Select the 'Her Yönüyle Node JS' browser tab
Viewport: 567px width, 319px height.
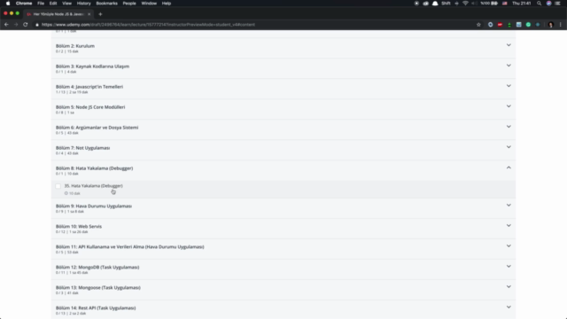[x=58, y=14]
